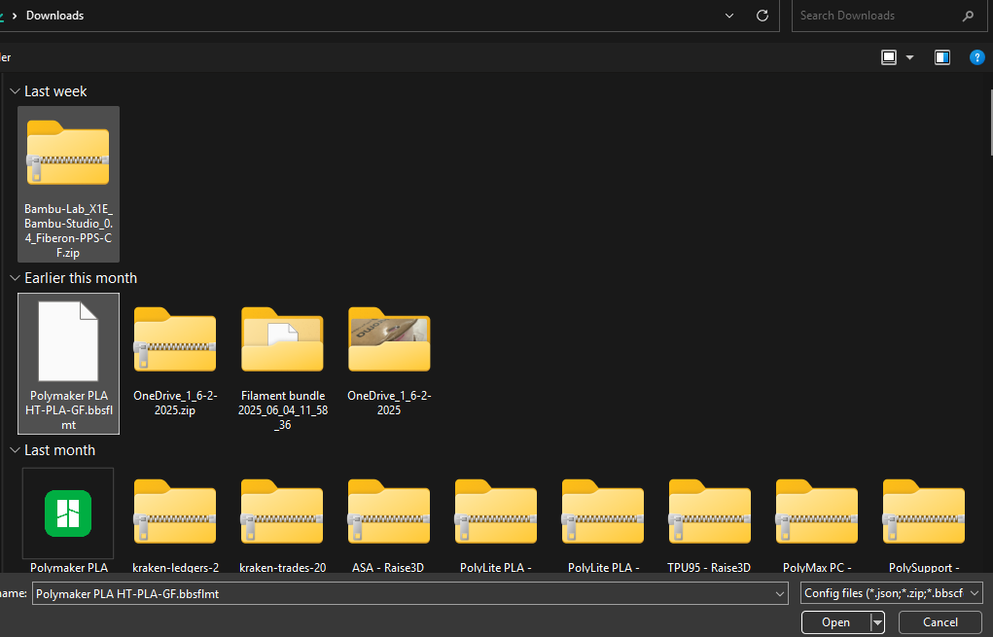The width and height of the screenshot is (993, 637).
Task: Expand the address bar history dropdown
Action: coord(730,16)
